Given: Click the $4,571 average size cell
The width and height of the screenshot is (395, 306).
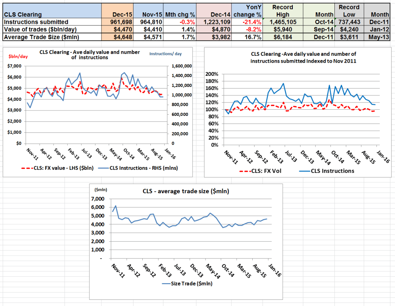Looking at the screenshot, I should tap(148, 37).
